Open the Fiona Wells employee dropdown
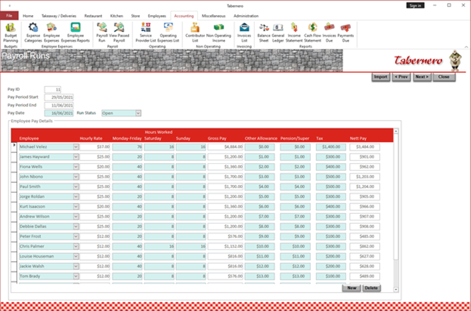 click(76, 167)
